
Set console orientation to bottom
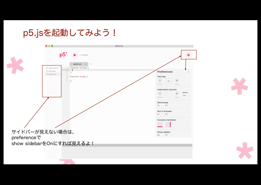pos(160,124)
